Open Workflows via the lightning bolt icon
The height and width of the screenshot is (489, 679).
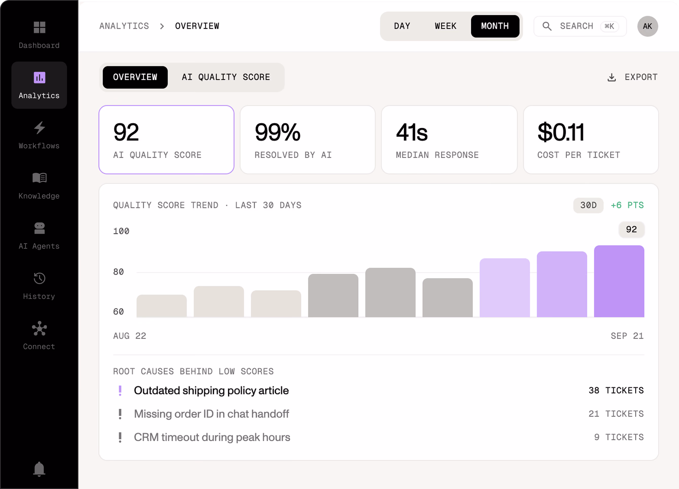[39, 128]
